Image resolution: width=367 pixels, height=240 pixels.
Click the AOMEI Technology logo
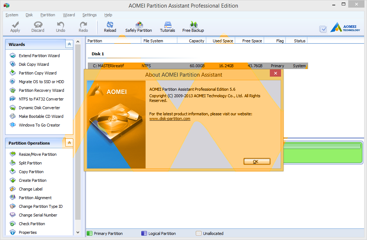pyautogui.click(x=345, y=27)
